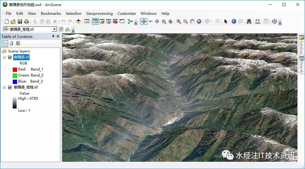Collapse the 察隅县.tif layer tree node

[x=4, y=57]
